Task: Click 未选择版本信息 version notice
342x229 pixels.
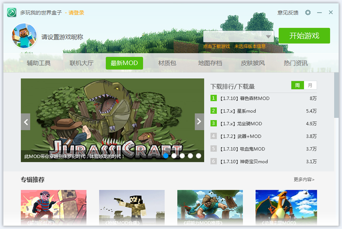Action: tap(250, 46)
